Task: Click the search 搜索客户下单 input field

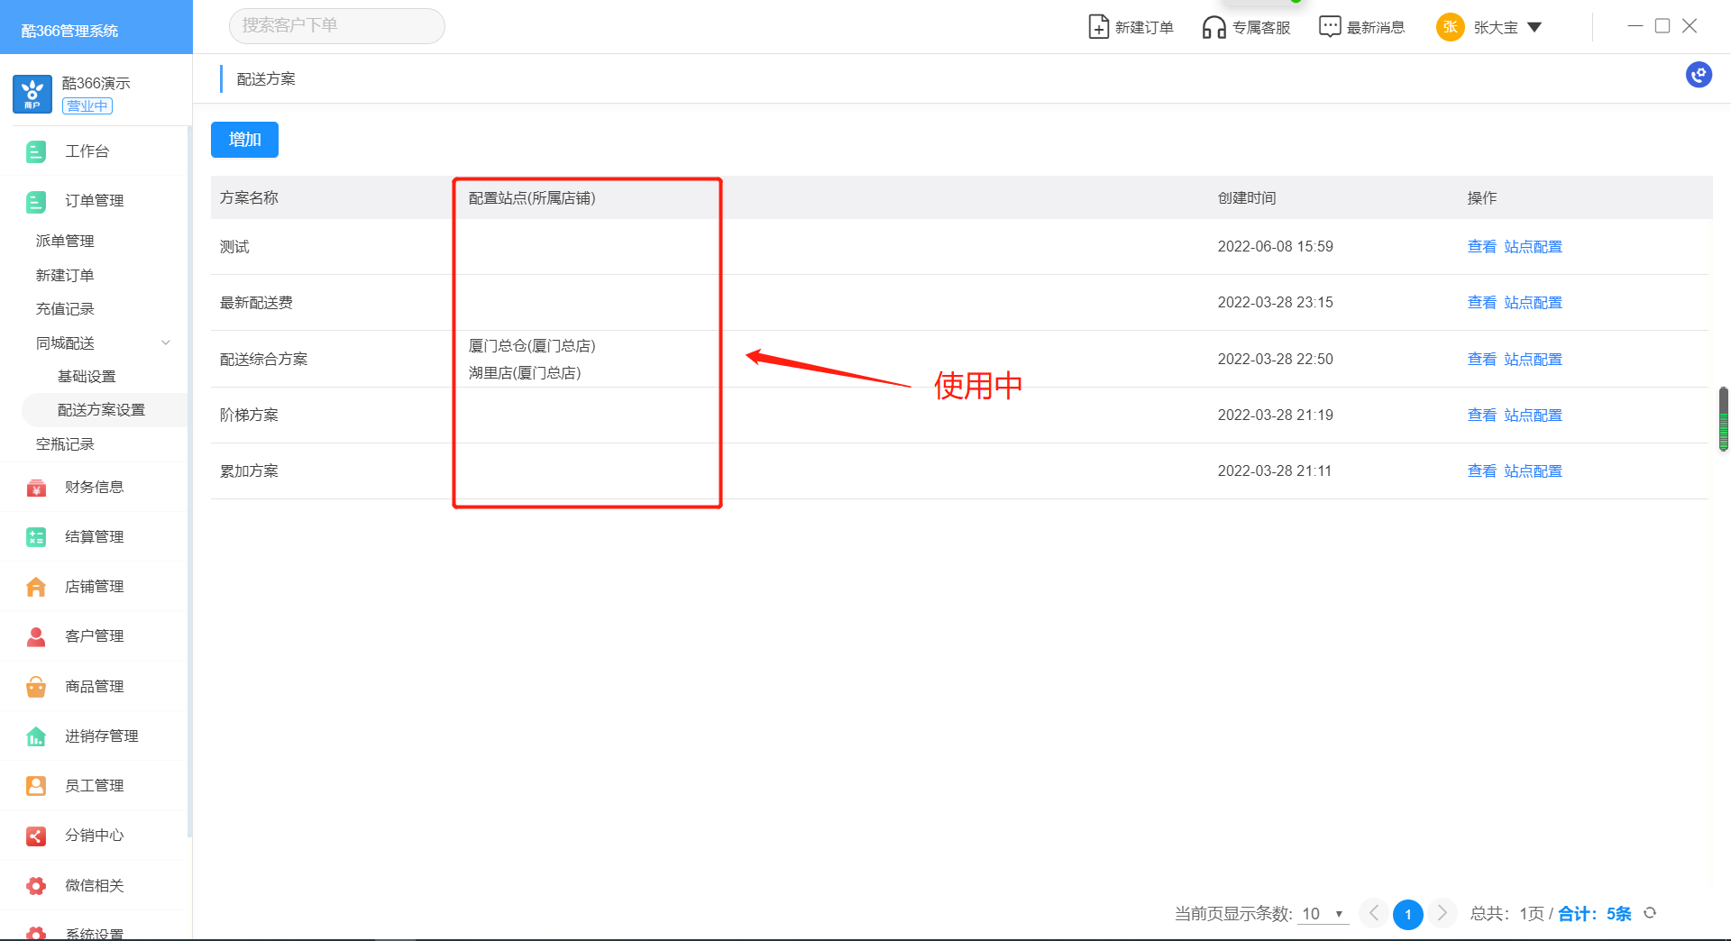Action: pyautogui.click(x=336, y=26)
